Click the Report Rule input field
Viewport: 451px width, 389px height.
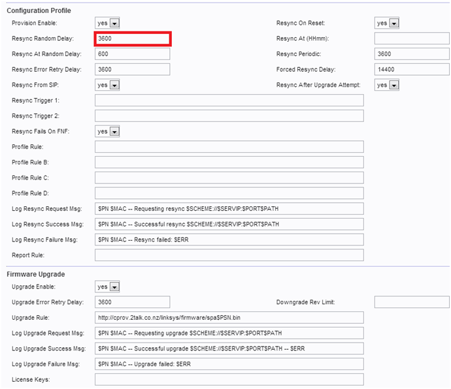[x=229, y=255]
